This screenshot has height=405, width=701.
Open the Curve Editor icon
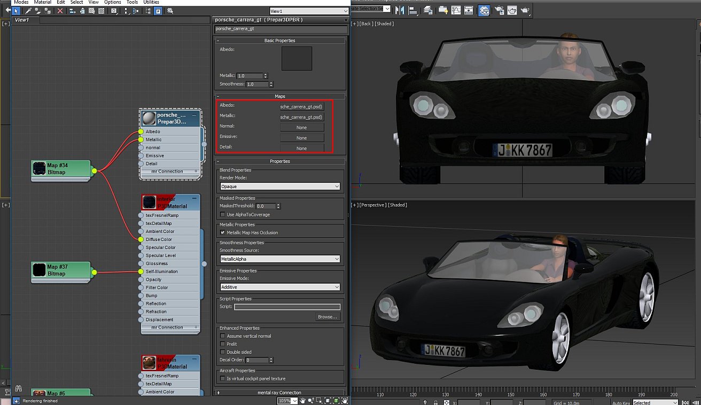[x=456, y=10]
